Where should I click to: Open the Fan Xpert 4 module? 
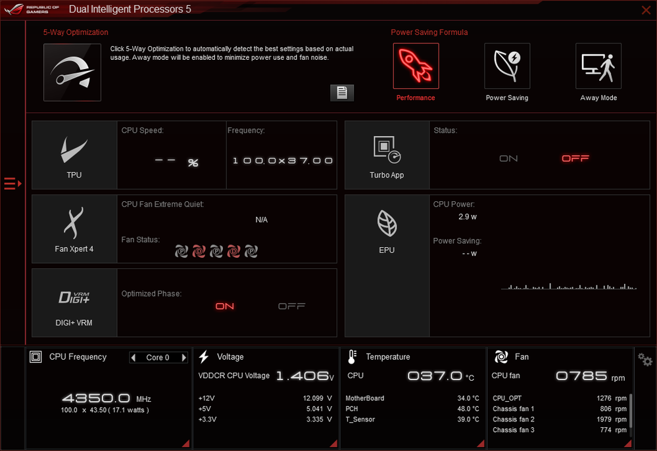pos(74,229)
